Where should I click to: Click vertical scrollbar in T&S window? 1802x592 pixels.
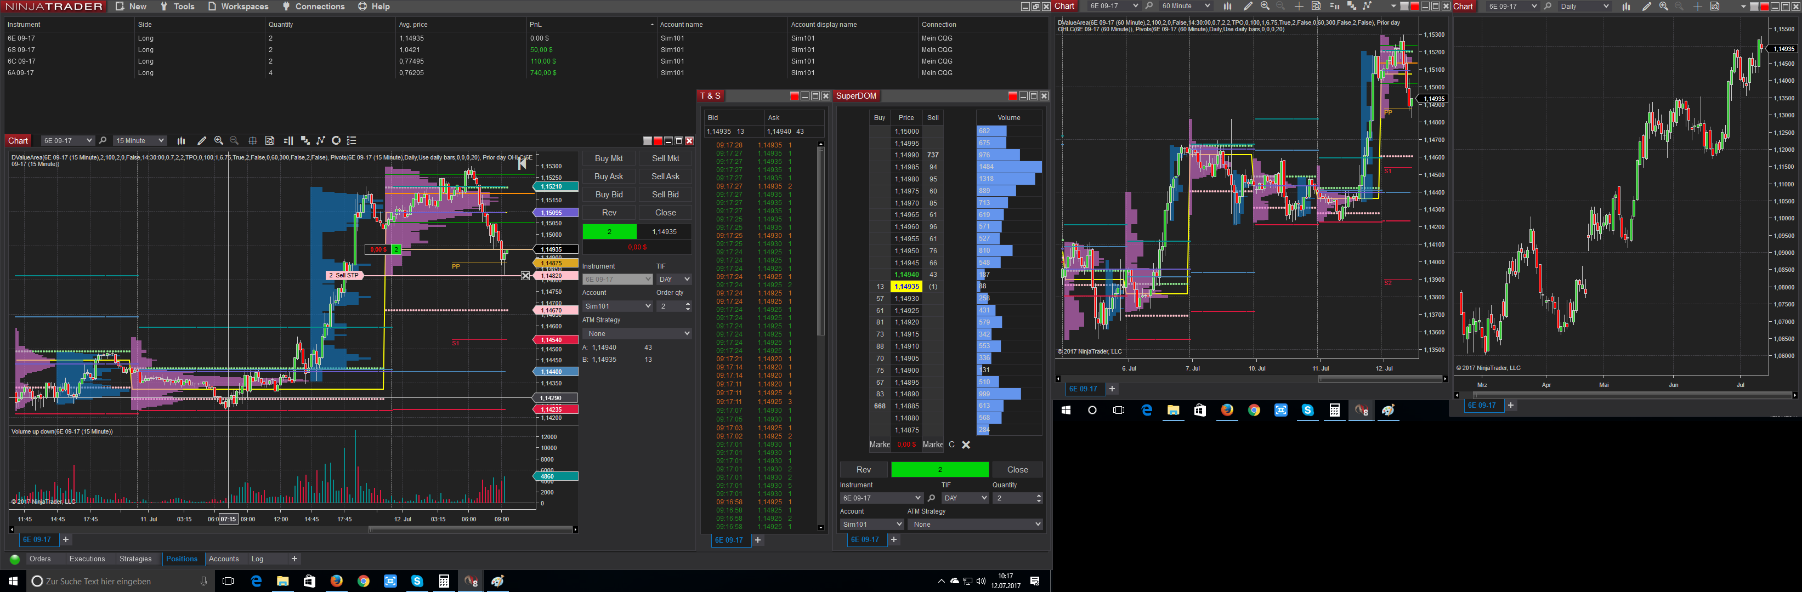(820, 241)
